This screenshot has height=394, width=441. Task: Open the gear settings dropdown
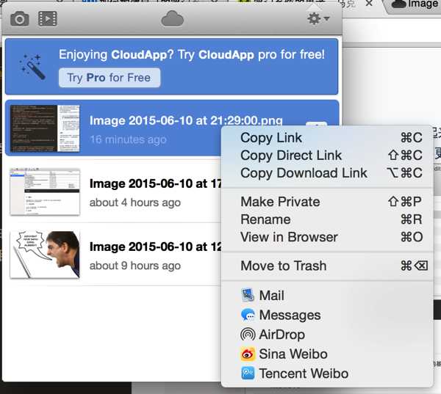coord(318,18)
